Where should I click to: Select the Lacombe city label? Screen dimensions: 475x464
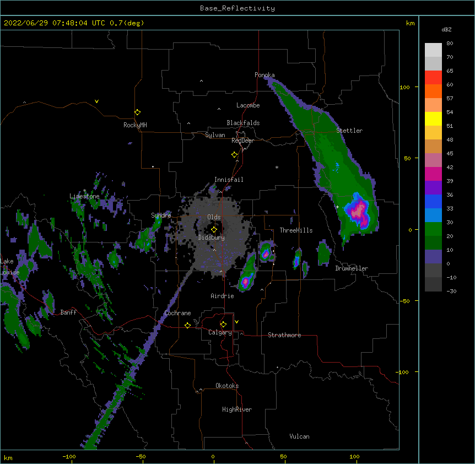(x=248, y=105)
